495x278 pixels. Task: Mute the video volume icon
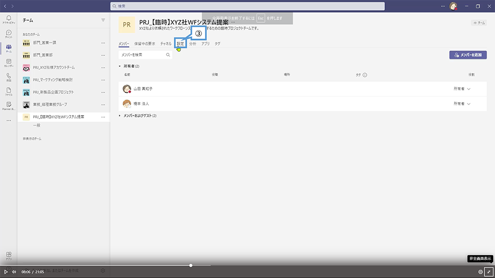coord(14,272)
